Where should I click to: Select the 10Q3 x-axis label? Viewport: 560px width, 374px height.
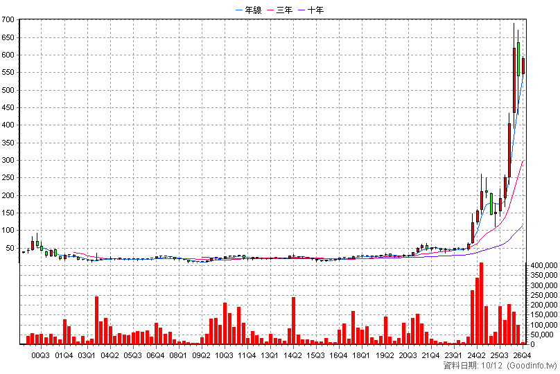coord(224,355)
